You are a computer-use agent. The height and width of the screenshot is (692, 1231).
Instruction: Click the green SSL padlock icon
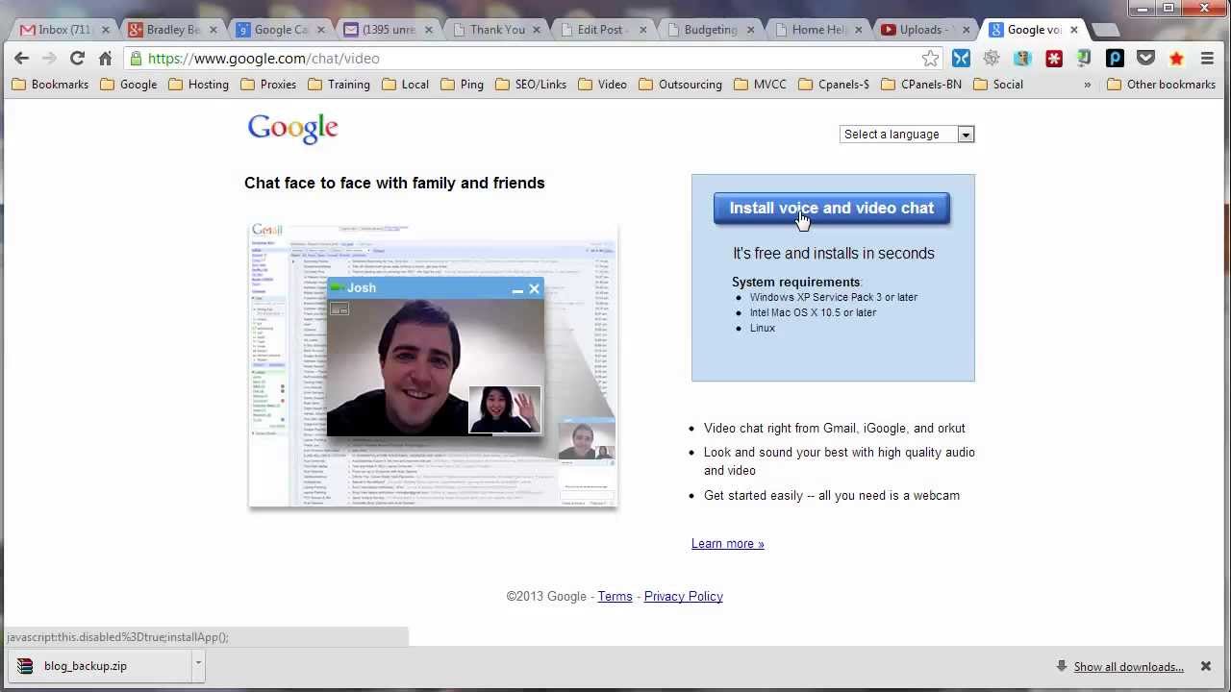[137, 59]
